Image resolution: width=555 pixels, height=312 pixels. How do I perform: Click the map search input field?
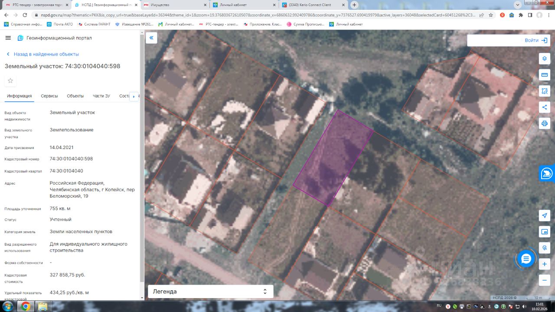[494, 40]
